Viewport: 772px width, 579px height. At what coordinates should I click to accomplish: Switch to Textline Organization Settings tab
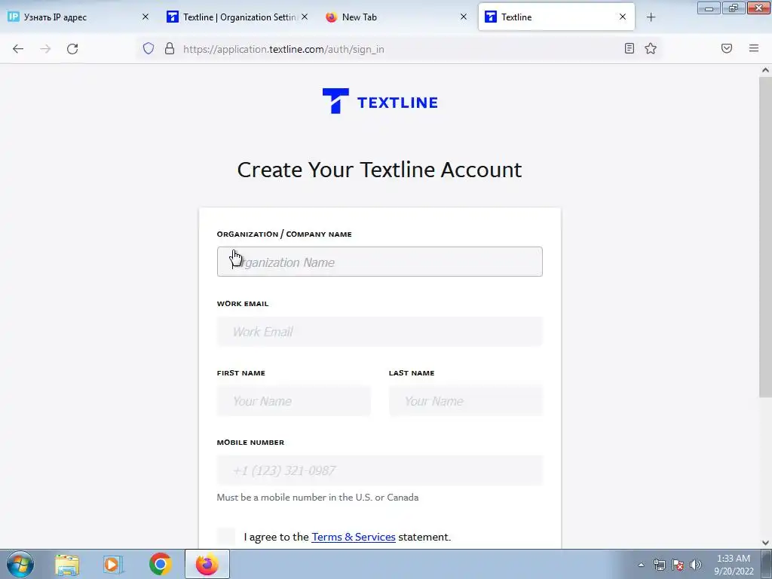(x=237, y=17)
